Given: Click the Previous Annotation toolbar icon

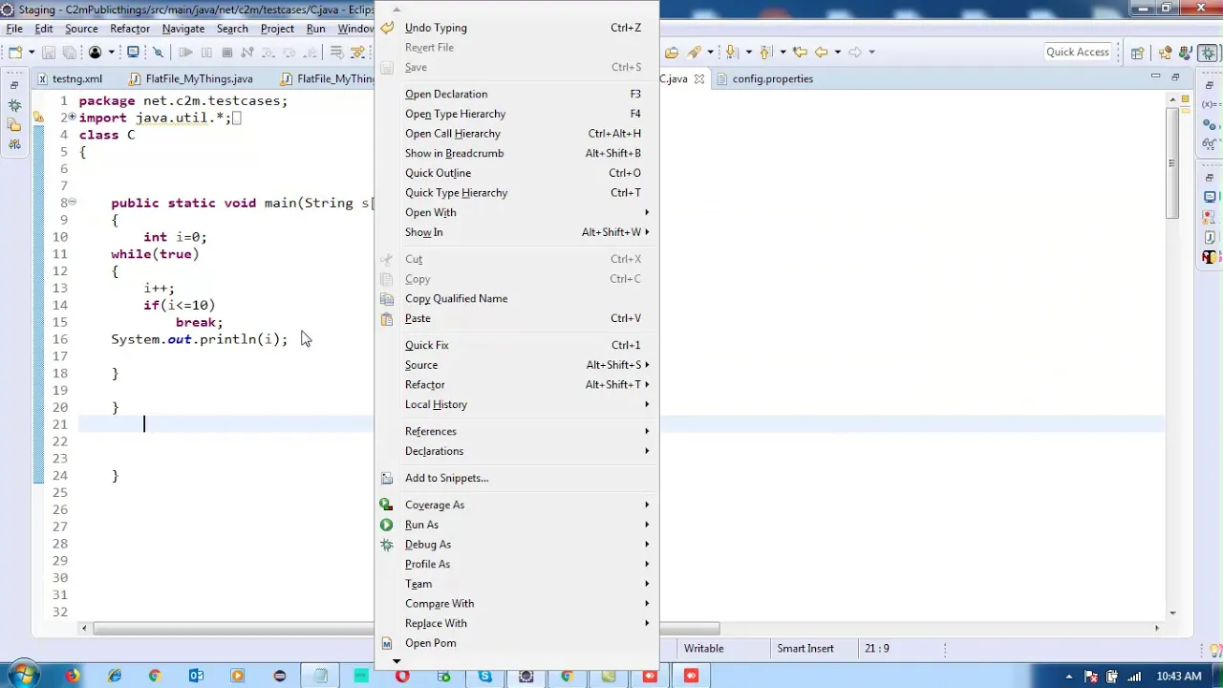Looking at the screenshot, I should click(765, 53).
